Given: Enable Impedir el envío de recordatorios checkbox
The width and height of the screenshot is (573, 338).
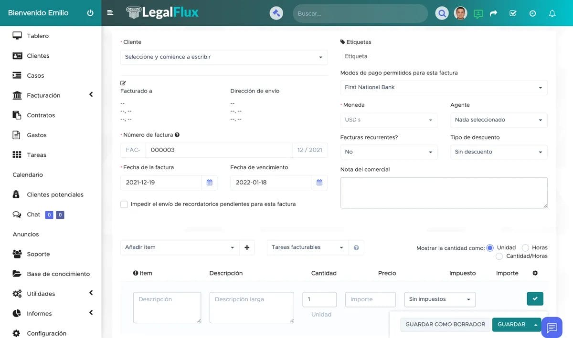Looking at the screenshot, I should [x=124, y=204].
